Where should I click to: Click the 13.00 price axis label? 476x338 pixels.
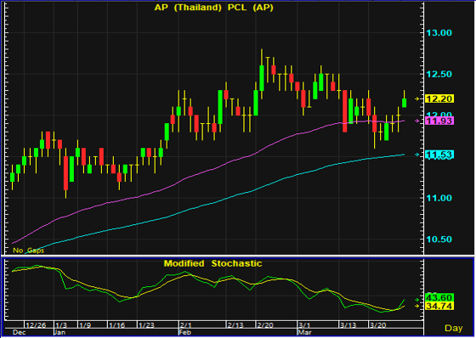pos(439,33)
